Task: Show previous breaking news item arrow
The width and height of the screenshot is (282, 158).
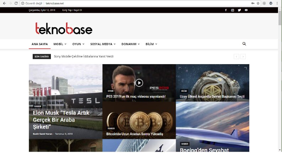Action: [x=236, y=57]
